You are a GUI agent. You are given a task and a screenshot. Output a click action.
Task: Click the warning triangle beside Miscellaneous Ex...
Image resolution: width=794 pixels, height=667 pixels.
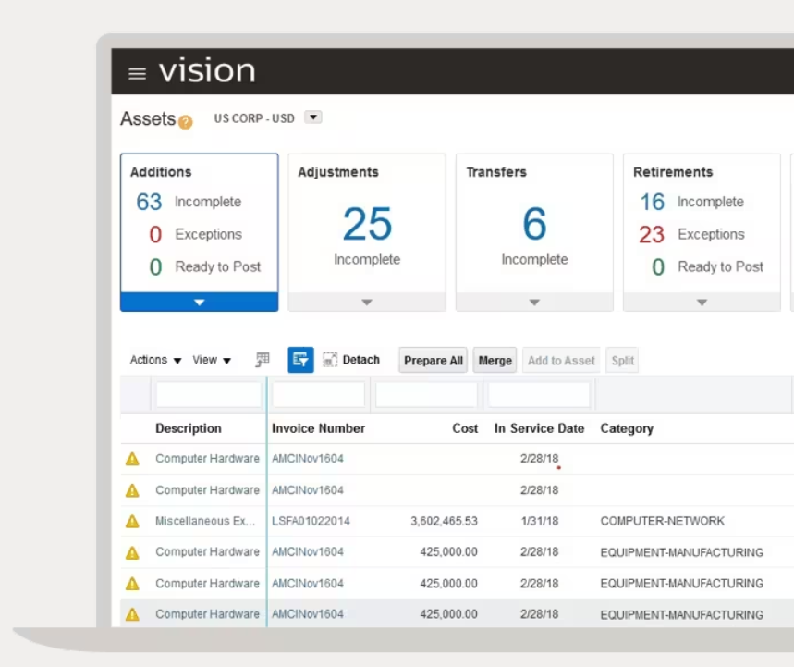(x=134, y=521)
